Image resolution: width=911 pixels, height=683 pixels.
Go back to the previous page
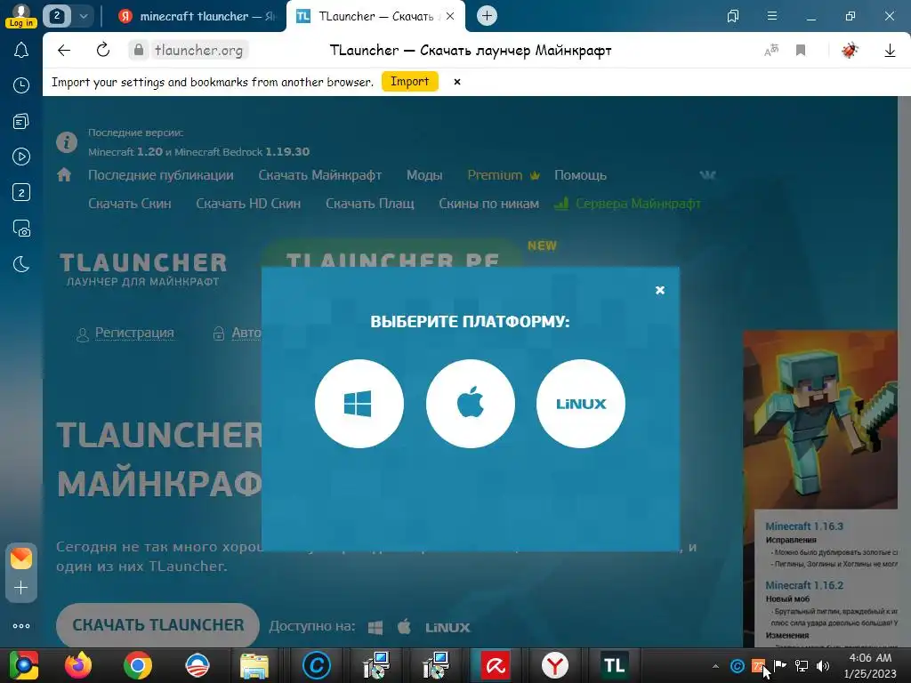[x=64, y=51]
